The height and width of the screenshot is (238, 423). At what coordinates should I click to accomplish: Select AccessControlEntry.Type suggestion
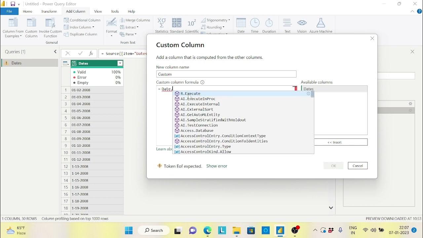[243, 146]
